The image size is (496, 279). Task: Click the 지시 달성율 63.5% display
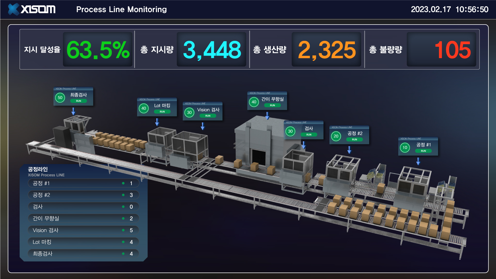coord(98,50)
